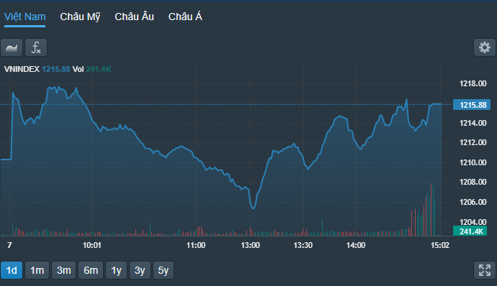Expand chart to fullscreen
Screen dimensions: 497x286
(x=484, y=270)
